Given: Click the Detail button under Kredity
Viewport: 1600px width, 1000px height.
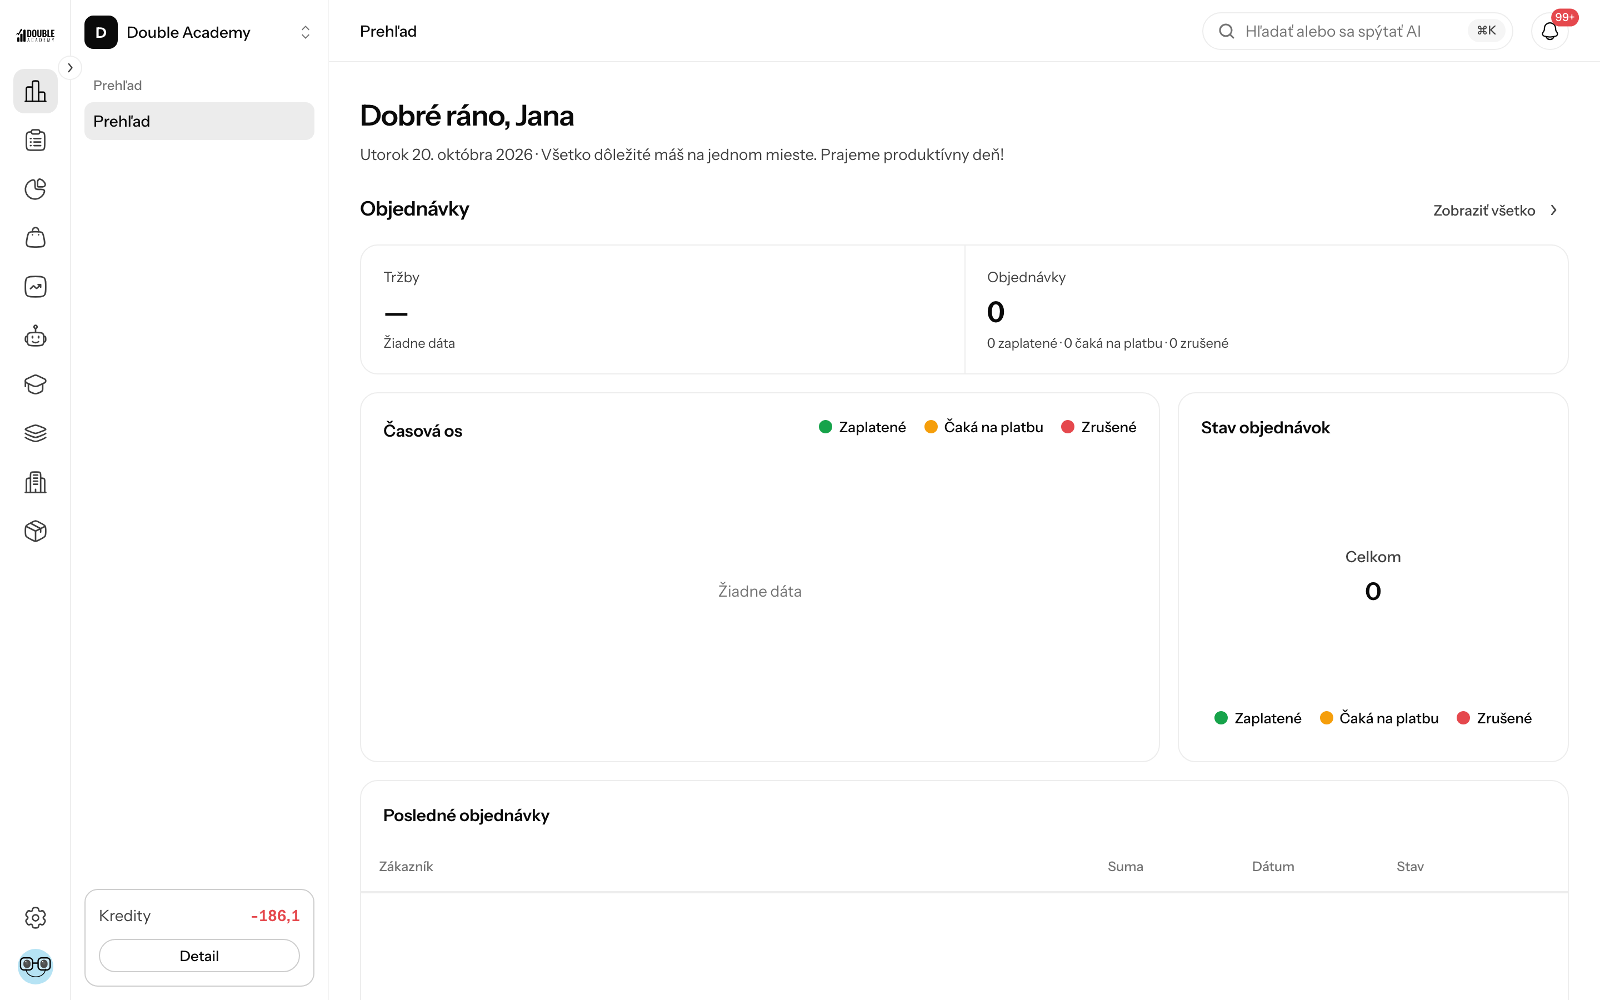Looking at the screenshot, I should click(199, 956).
